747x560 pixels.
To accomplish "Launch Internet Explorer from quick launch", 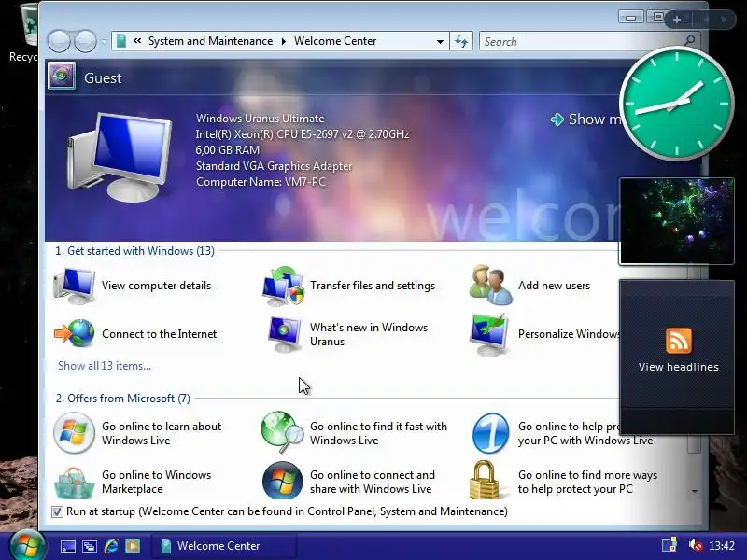I will coord(111,546).
